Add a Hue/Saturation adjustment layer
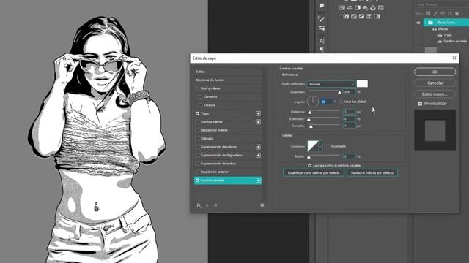 (342, 8)
